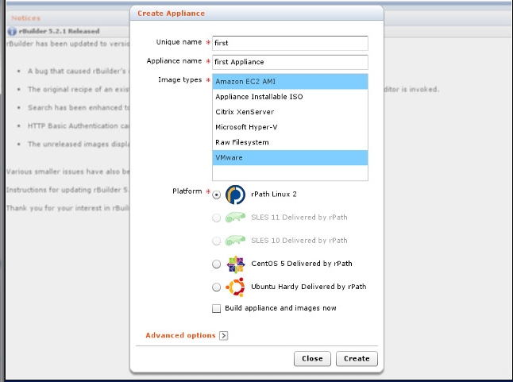Select VMware image type

click(290, 157)
